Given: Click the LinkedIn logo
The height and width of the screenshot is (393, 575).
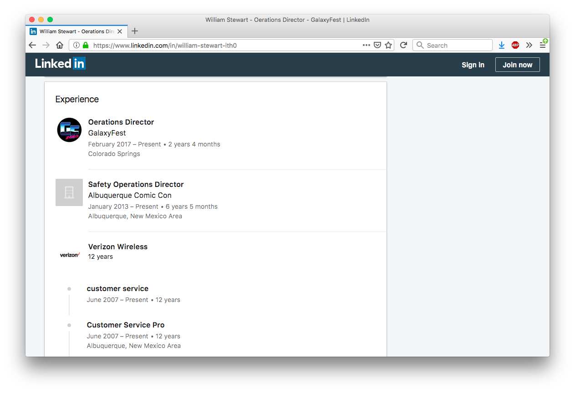Looking at the screenshot, I should 60,64.
